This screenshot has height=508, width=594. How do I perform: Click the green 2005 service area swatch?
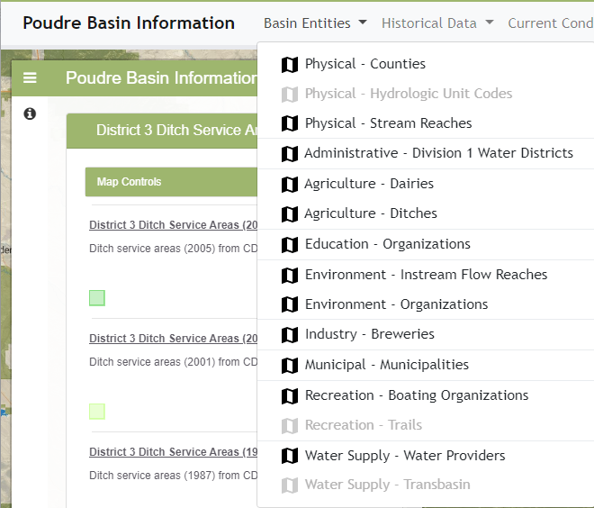point(97,298)
